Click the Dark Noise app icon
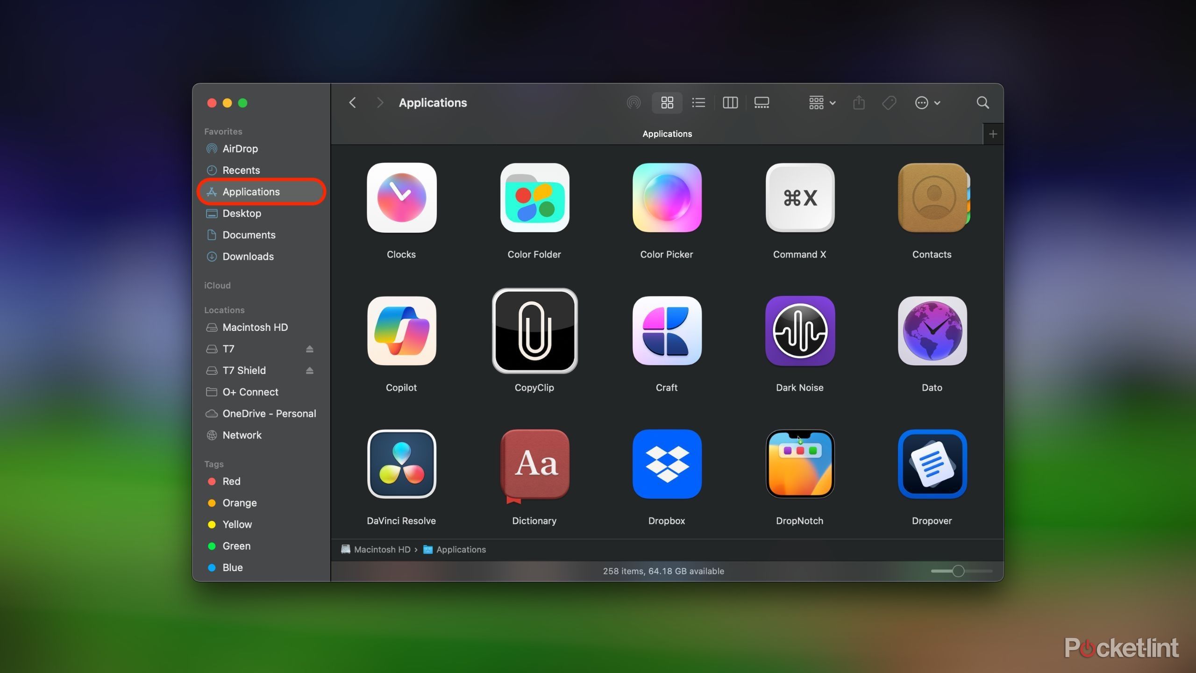 [x=799, y=331]
